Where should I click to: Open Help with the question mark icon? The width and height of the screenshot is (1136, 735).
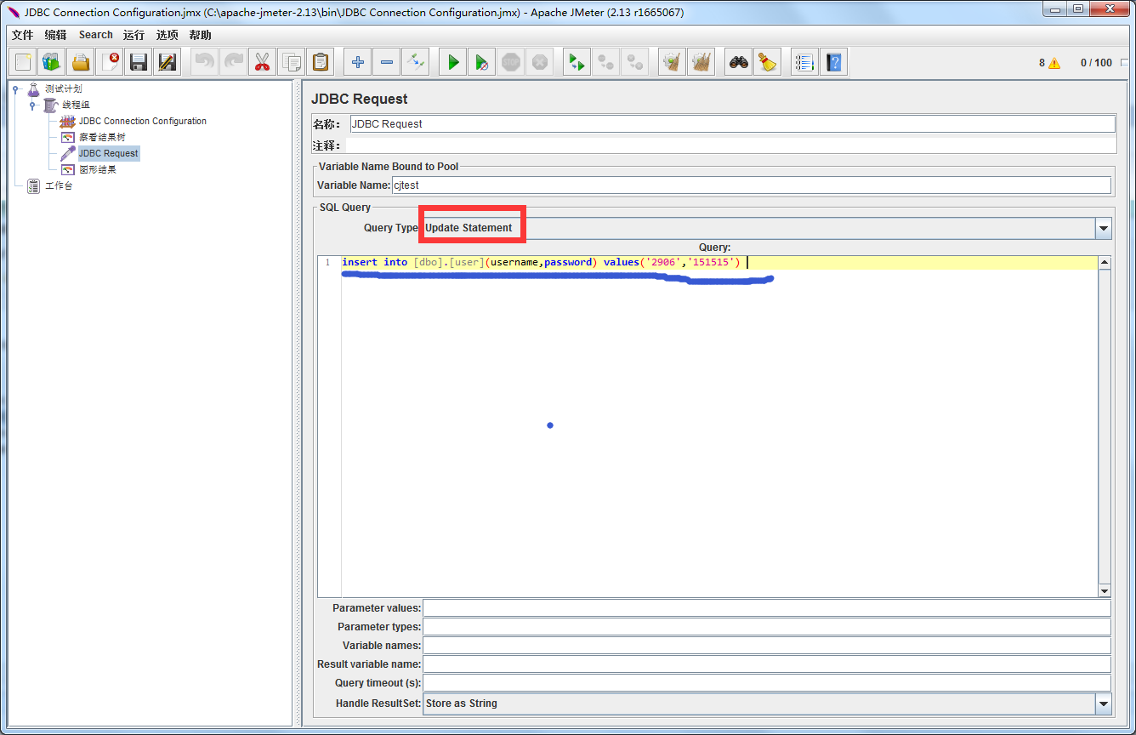point(834,62)
